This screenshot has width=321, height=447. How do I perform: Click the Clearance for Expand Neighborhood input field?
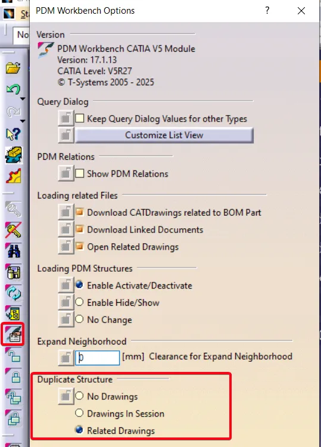click(x=98, y=358)
